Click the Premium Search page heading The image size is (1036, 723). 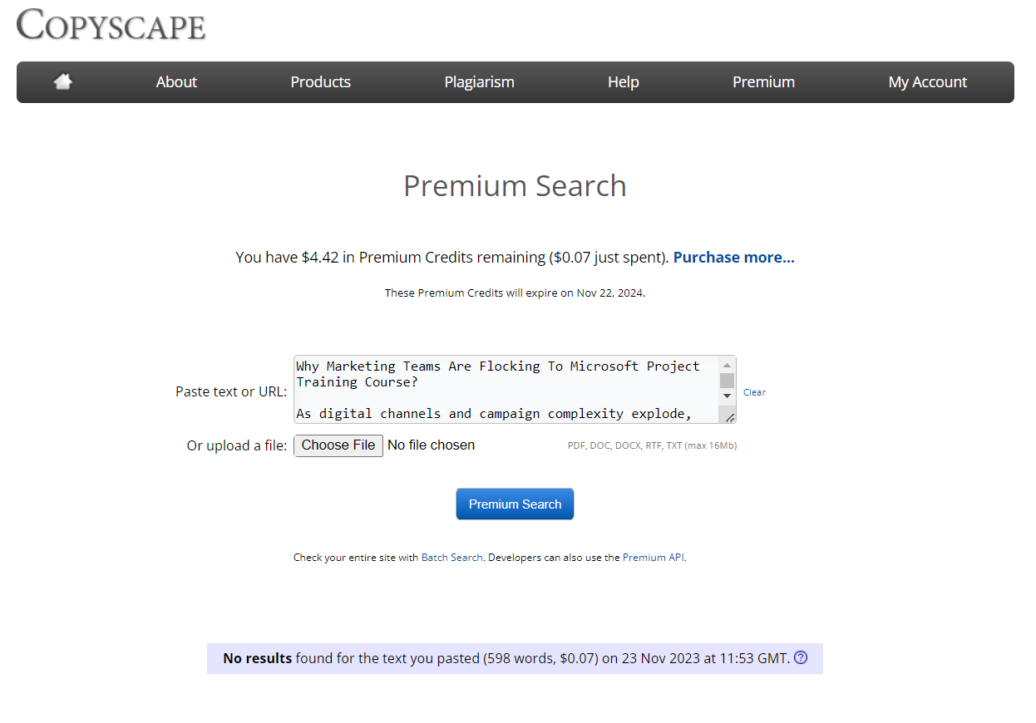515,185
